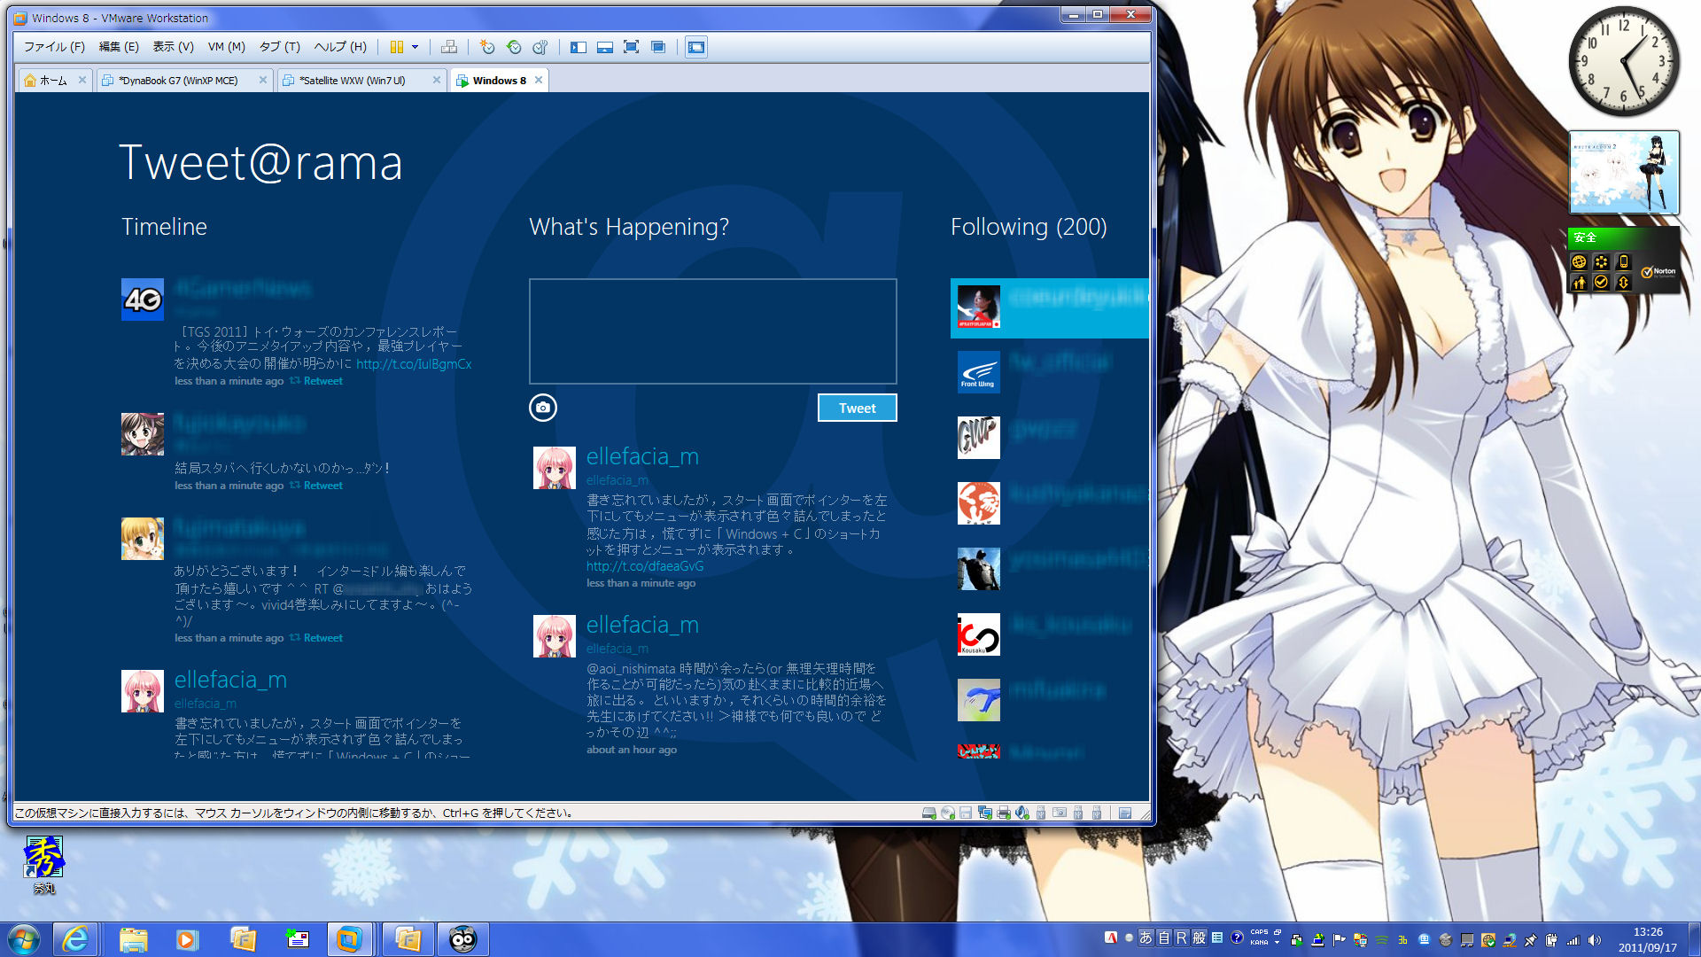This screenshot has width=1701, height=957.
Task: Click the ellefacia_m name in the Timeline column
Action: point(230,680)
